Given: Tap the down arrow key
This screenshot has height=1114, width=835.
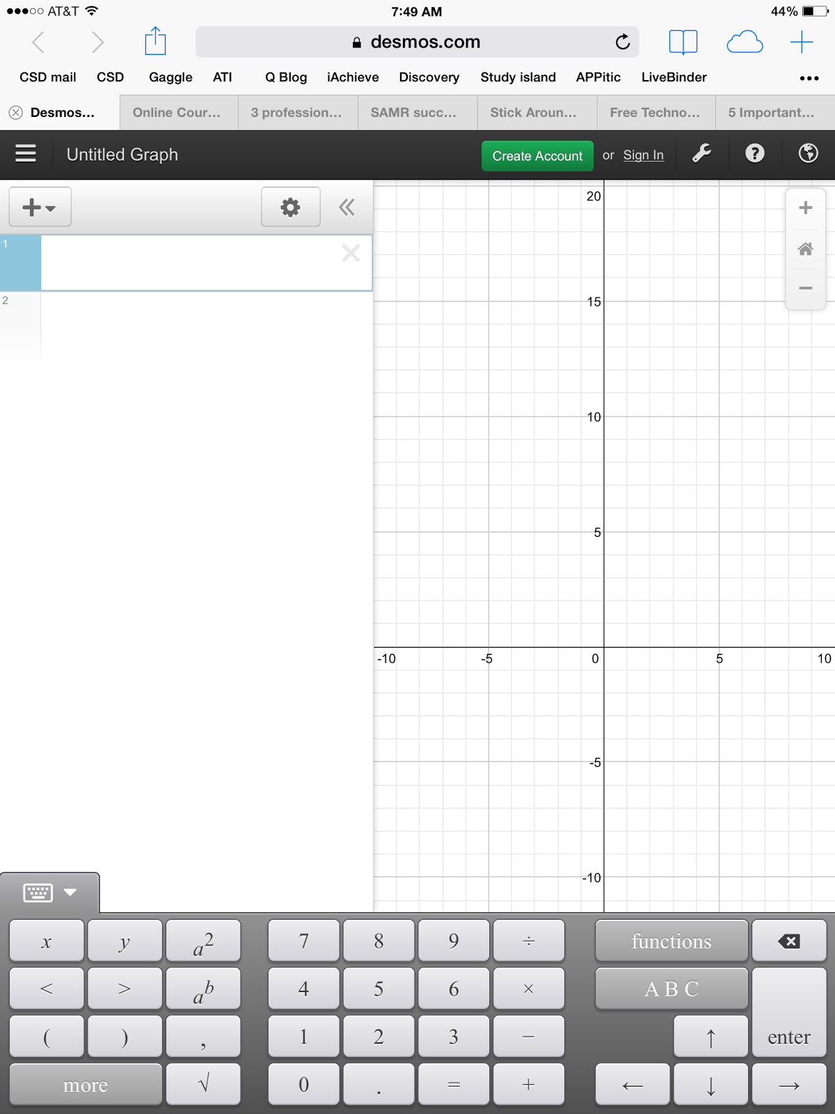Looking at the screenshot, I should pyautogui.click(x=710, y=1084).
